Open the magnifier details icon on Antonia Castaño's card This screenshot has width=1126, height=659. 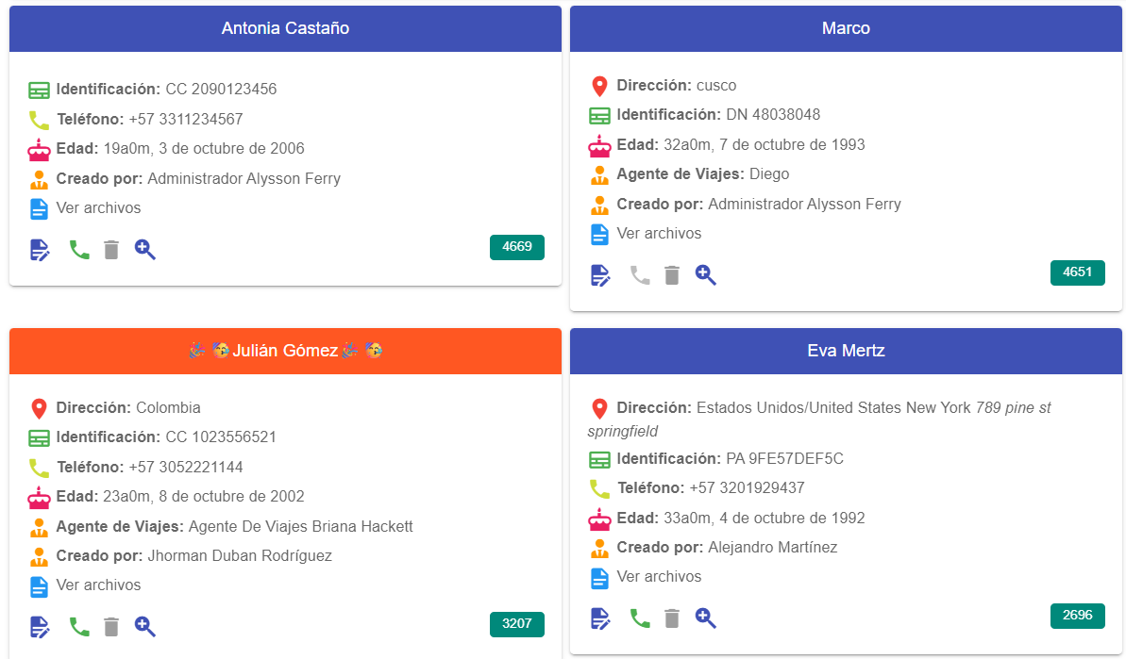pos(144,250)
